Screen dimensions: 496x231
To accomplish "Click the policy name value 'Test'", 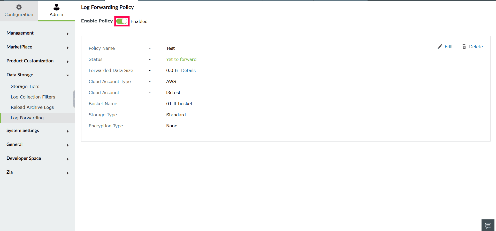I will [x=170, y=48].
